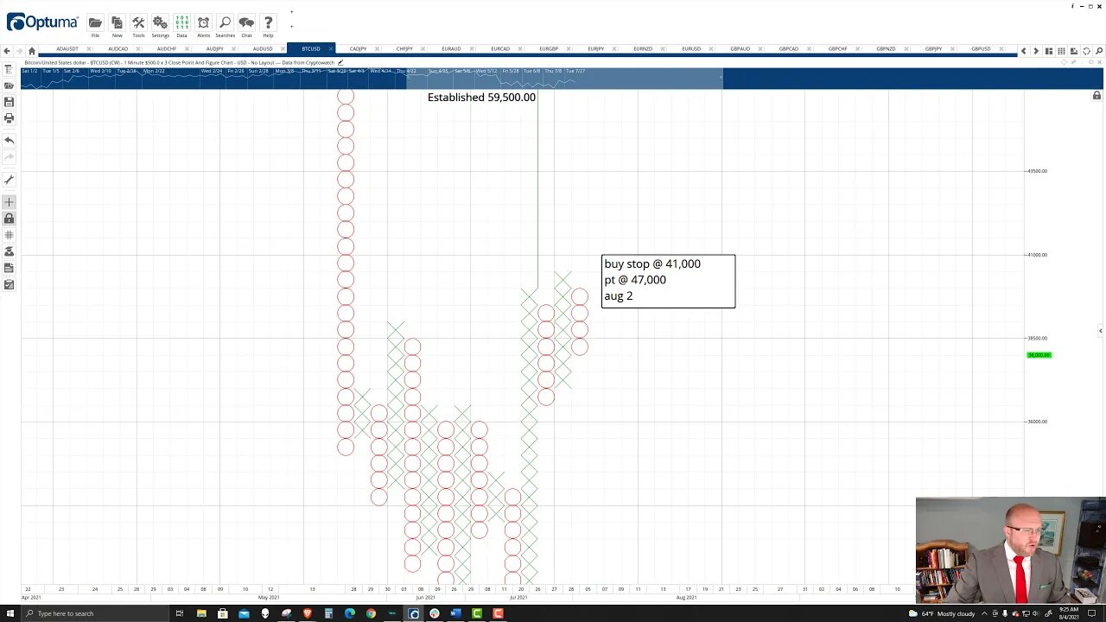Switch to the EURUSD tab
This screenshot has height=622, width=1106.
pyautogui.click(x=691, y=49)
